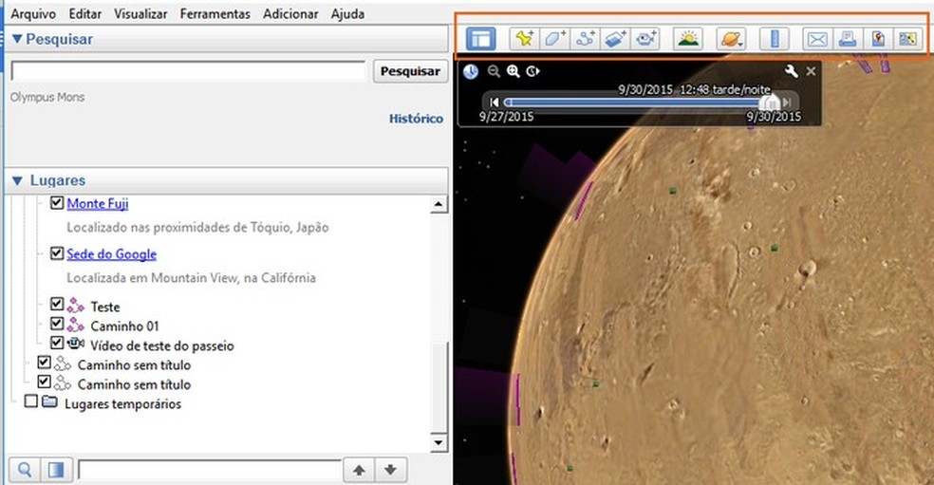Collapse the Pesquisar panel
Screen dimensions: 934x485
(x=17, y=39)
